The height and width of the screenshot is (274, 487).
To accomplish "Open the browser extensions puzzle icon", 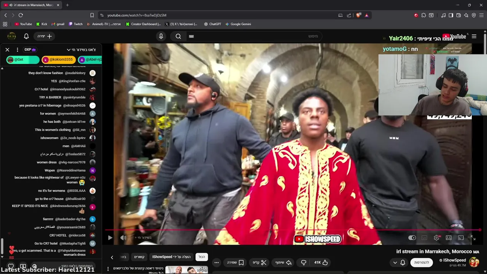I will 423,15.
